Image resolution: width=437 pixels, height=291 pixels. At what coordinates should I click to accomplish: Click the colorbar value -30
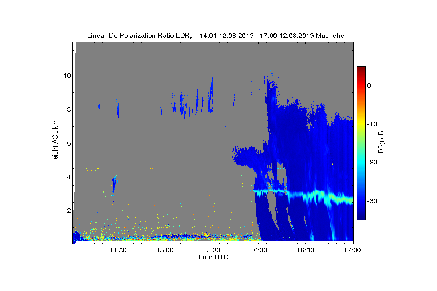coord(372,201)
